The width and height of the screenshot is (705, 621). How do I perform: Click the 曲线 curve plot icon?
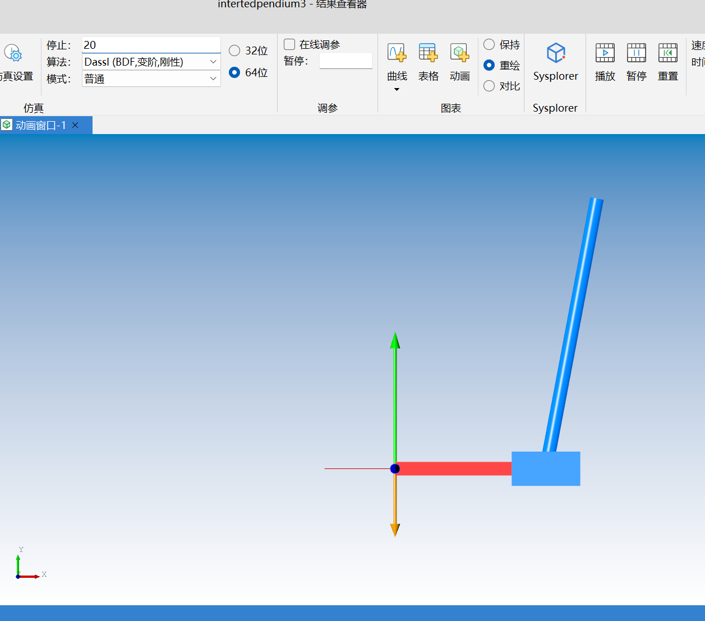(x=397, y=53)
